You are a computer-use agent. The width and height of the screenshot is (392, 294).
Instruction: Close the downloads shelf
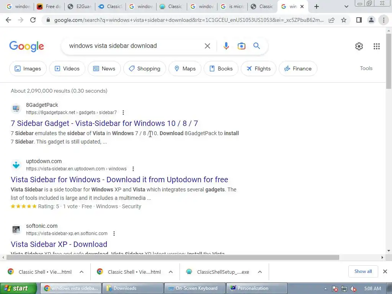(x=385, y=271)
